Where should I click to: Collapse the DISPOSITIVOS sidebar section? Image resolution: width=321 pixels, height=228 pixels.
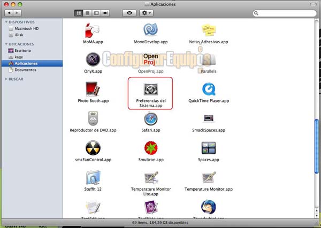click(6, 22)
